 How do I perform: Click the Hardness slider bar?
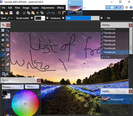click(82, 18)
